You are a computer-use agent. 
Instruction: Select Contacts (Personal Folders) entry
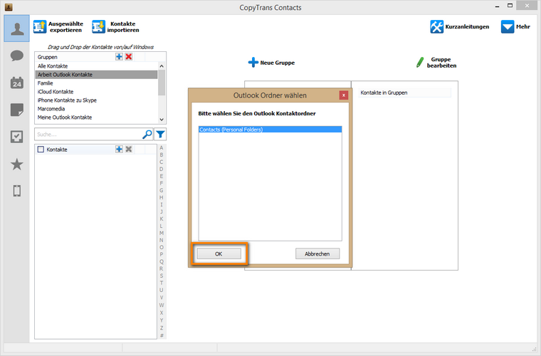270,130
